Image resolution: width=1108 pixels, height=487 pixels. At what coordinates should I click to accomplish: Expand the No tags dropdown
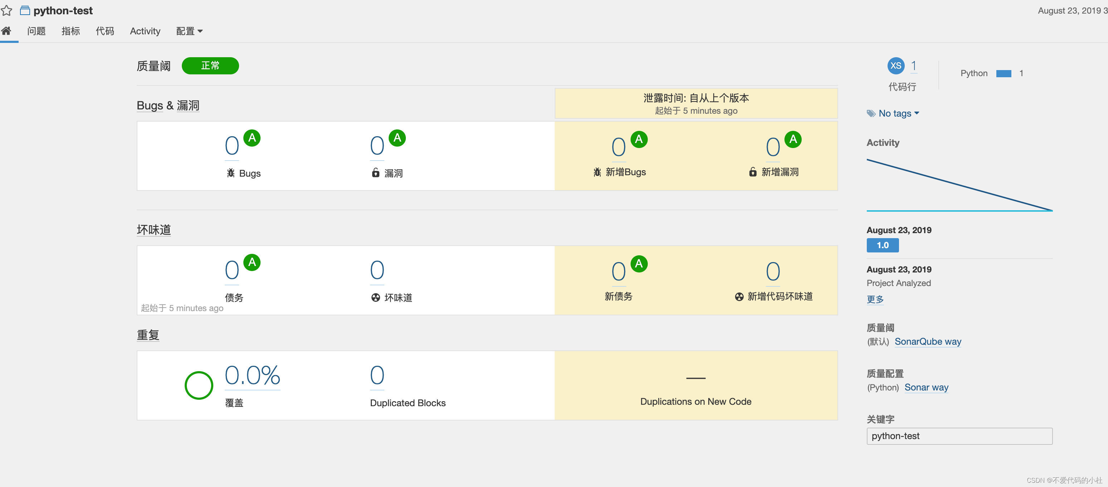pos(899,113)
